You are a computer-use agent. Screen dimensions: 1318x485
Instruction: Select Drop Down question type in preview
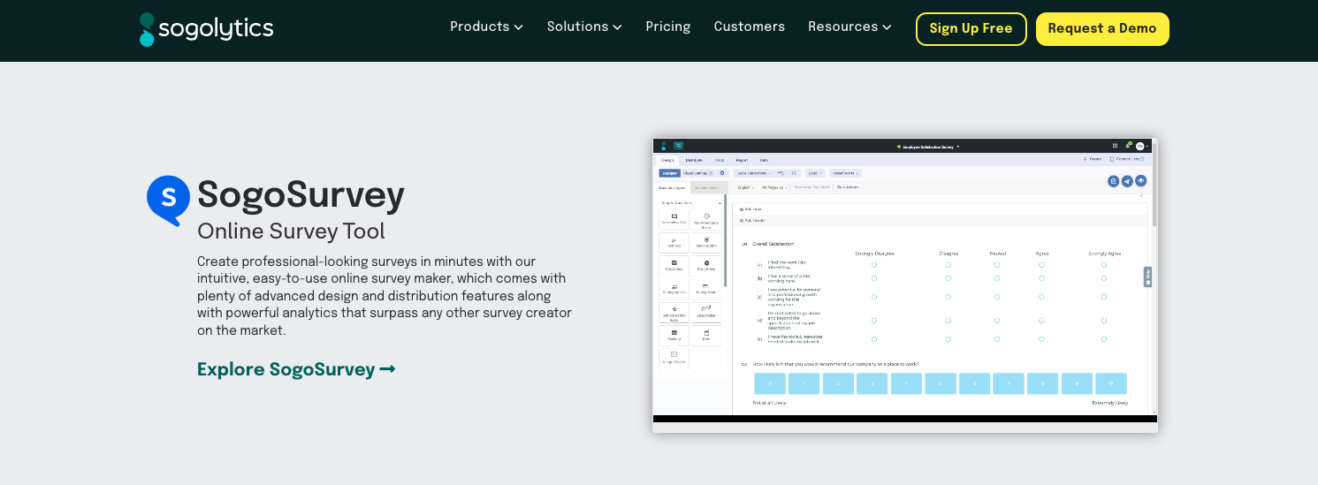[x=706, y=266]
